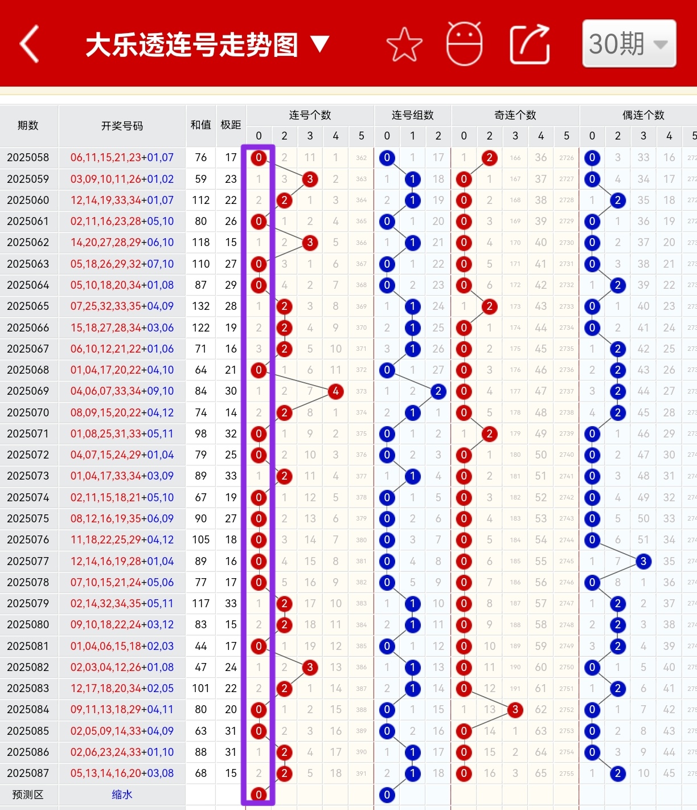
Task: Click blue prediction ball 0 in 预测区
Action: 387,795
